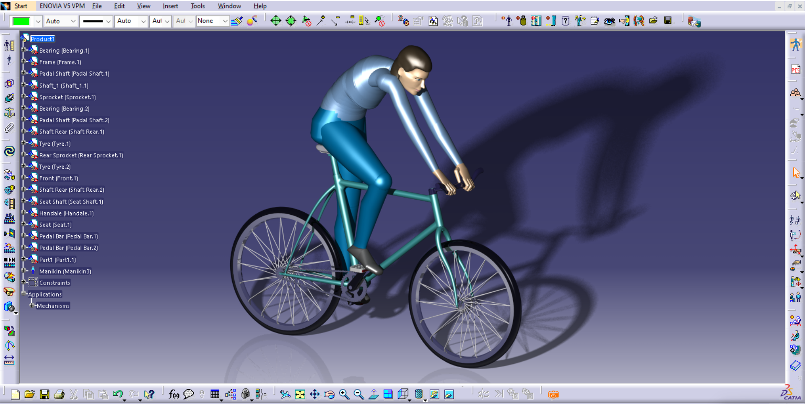
Task: Click the orange arrow pointer icon at right
Action: 796,172
